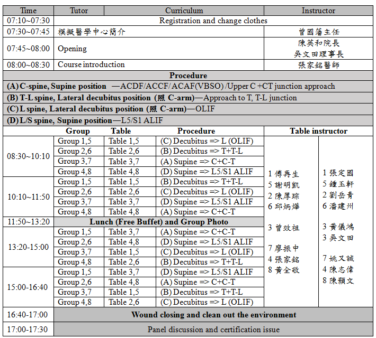Click Panel discussion and certification issue
Image resolution: width=376 pixels, height=338 pixels.
[213, 330]
